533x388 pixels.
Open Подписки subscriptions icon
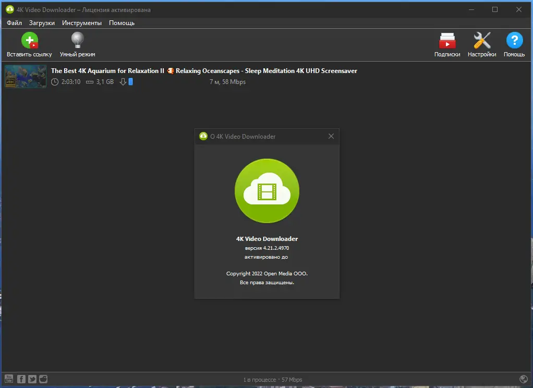(x=447, y=41)
